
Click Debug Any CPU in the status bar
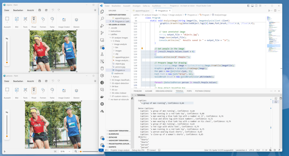[138, 150]
